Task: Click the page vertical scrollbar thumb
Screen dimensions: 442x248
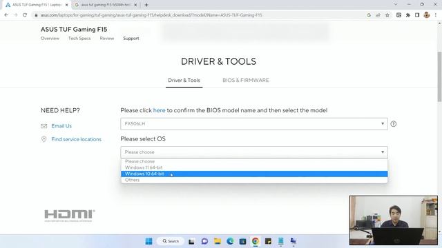Action: [439, 76]
